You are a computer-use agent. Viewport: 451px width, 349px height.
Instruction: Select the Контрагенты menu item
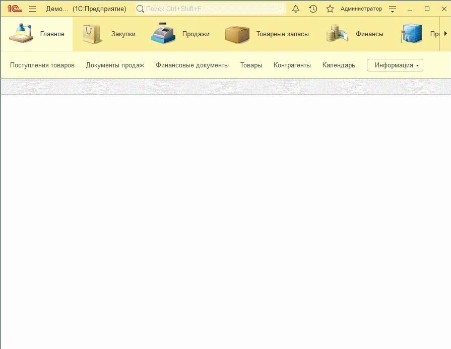coord(292,65)
